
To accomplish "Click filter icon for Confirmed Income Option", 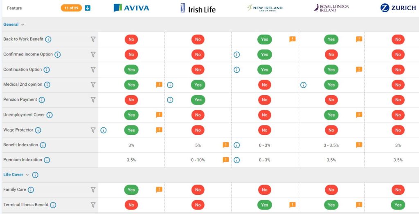I will point(93,54).
